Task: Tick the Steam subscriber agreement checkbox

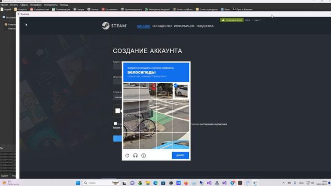Action: click(x=115, y=123)
